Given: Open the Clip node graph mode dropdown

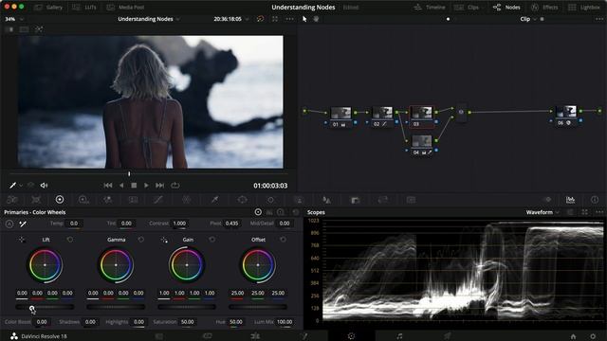Looking at the screenshot, I should pos(528,19).
